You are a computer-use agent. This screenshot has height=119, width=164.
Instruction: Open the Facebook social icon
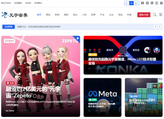[x=142, y=3]
